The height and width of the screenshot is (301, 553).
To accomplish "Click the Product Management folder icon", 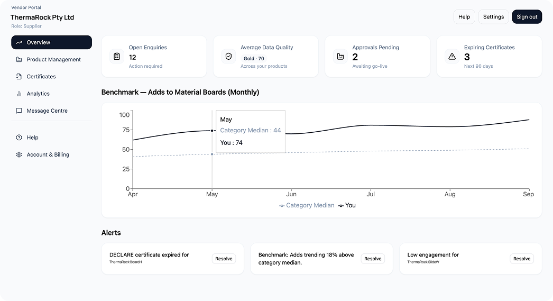I will (19, 60).
